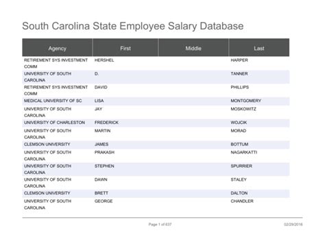Select first name PRAKASH
The width and height of the screenshot is (325, 250).
point(104,152)
